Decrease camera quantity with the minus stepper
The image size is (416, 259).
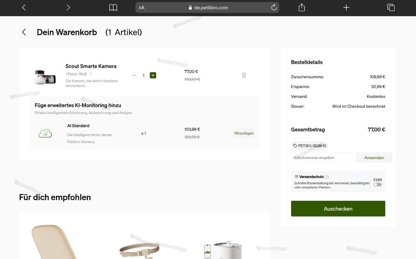134,75
